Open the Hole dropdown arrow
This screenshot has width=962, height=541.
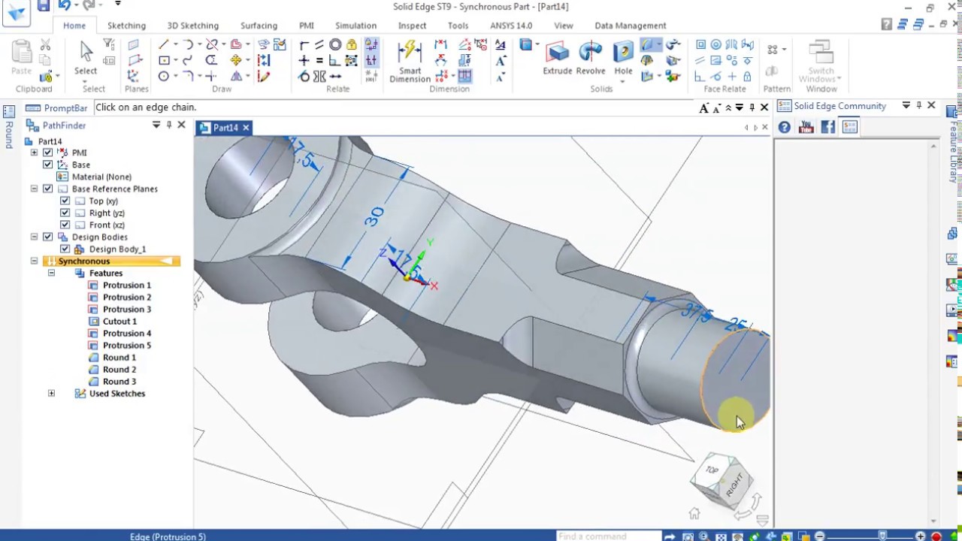click(623, 80)
